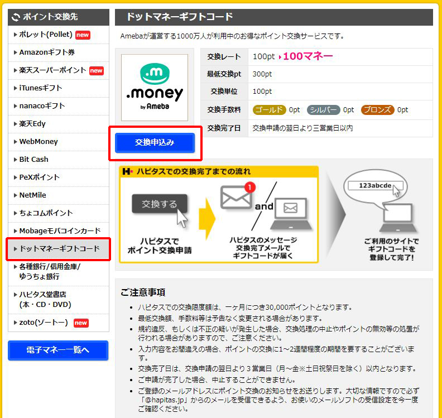
Task: Select ドットマネーギフトコード in the sidebar
Action: [59, 249]
